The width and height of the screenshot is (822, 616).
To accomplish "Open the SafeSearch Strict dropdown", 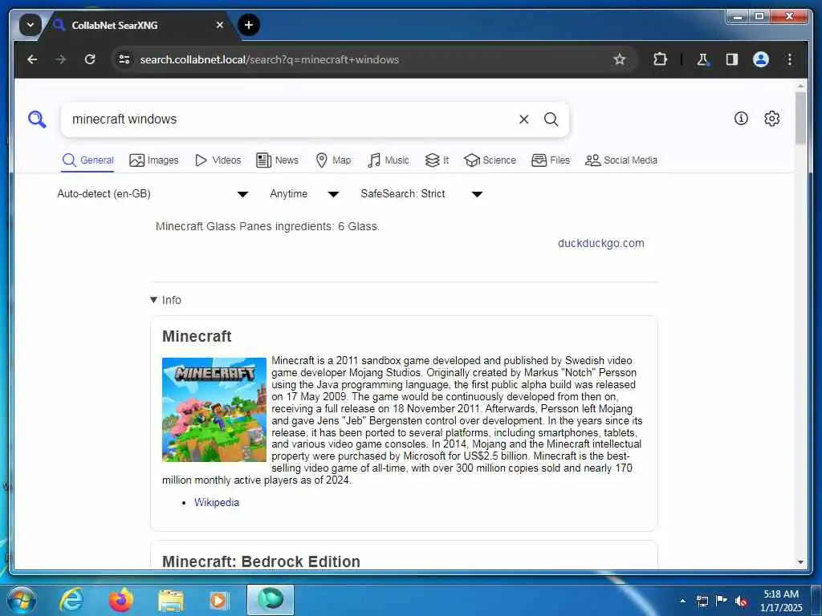I will 421,194.
